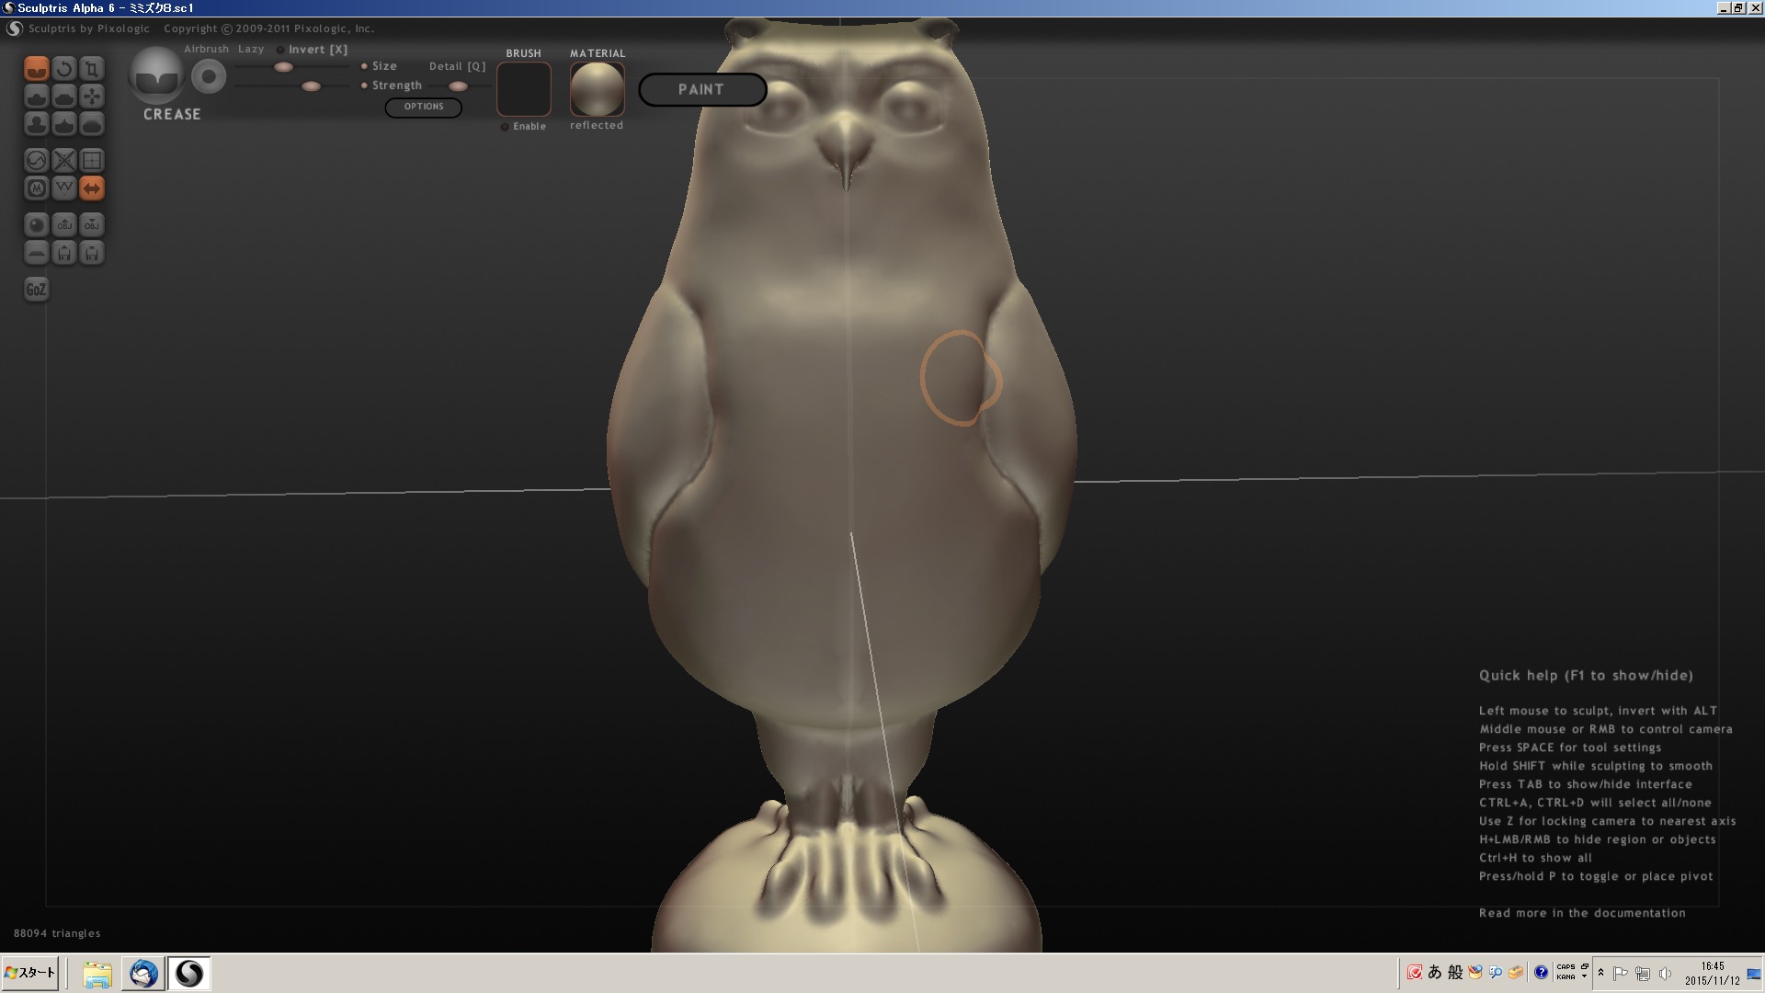1765x993 pixels.
Task: Click the Wireframe grid icon
Action: click(x=91, y=161)
